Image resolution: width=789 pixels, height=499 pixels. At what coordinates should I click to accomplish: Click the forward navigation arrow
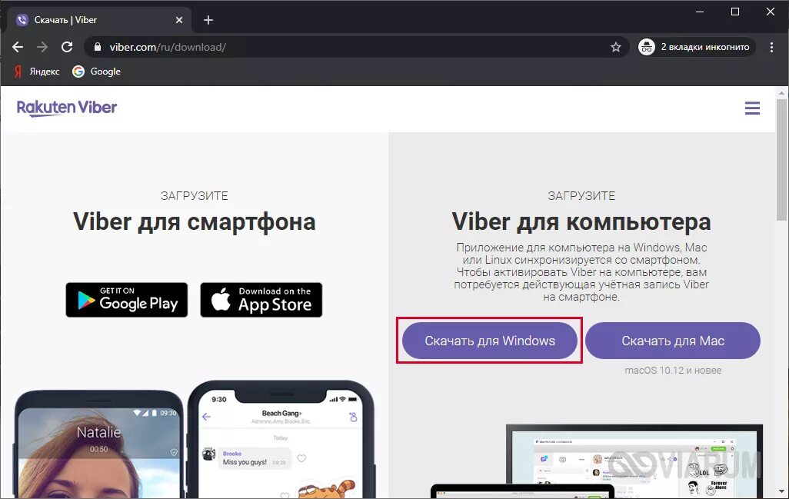click(x=42, y=47)
